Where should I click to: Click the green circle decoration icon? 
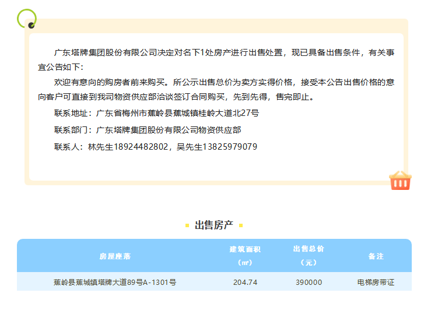tap(27, 19)
